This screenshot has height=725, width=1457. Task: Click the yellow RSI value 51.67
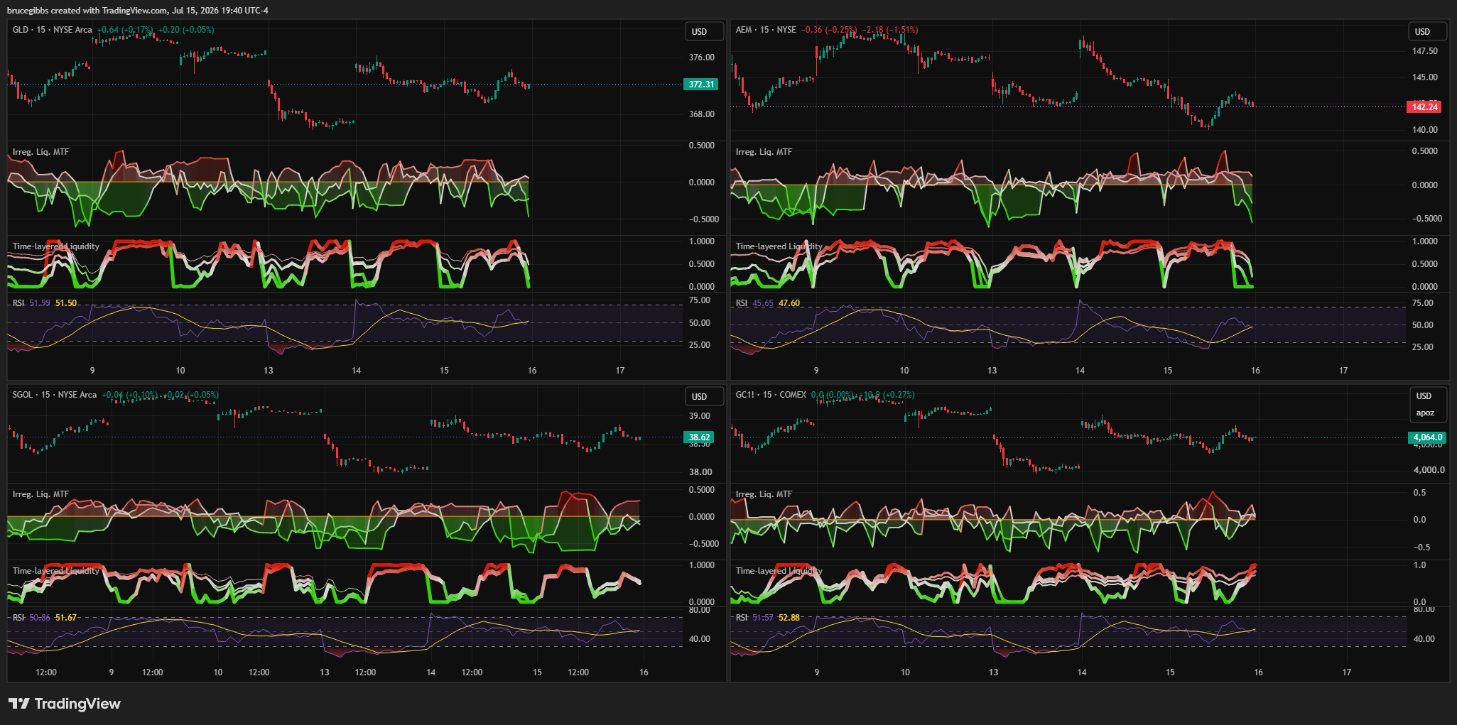(66, 618)
